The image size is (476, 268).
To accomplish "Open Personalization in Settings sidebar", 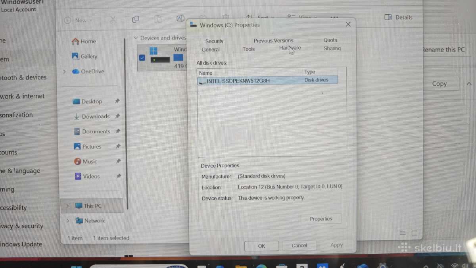I will tap(16, 115).
